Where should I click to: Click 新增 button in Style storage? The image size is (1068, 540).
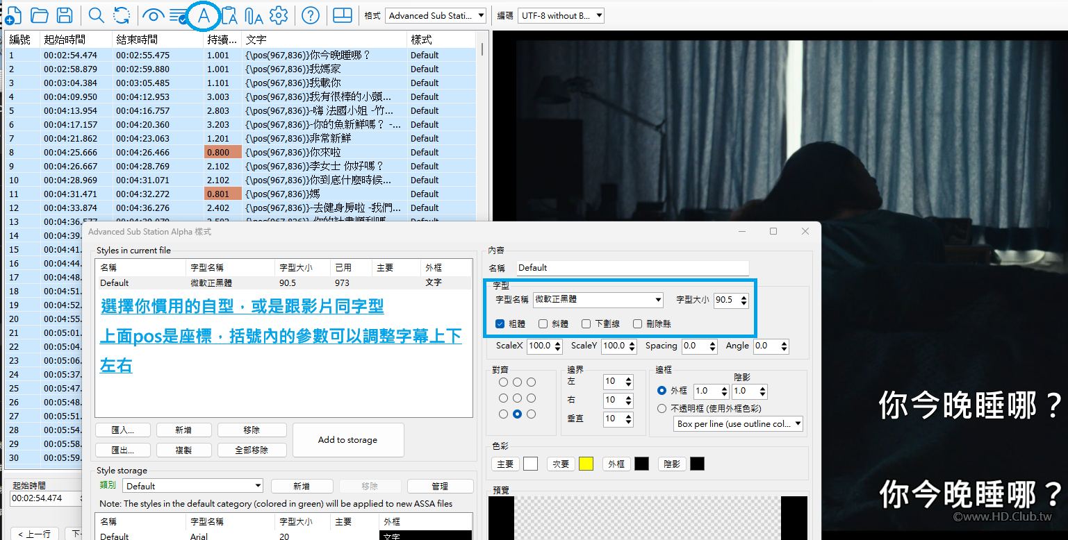pos(302,486)
